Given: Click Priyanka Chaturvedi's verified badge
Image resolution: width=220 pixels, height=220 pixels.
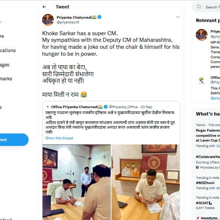Looking at the screenshot, I should coord(99,17).
